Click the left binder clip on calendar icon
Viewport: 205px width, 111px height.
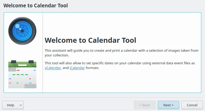pyautogui.click(x=14, y=61)
